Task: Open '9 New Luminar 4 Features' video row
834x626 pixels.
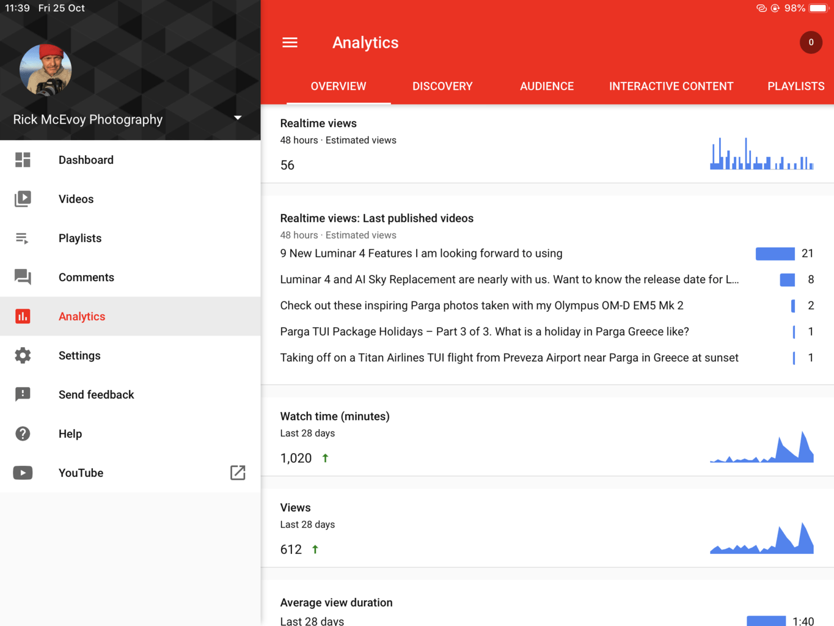Action: coord(547,253)
